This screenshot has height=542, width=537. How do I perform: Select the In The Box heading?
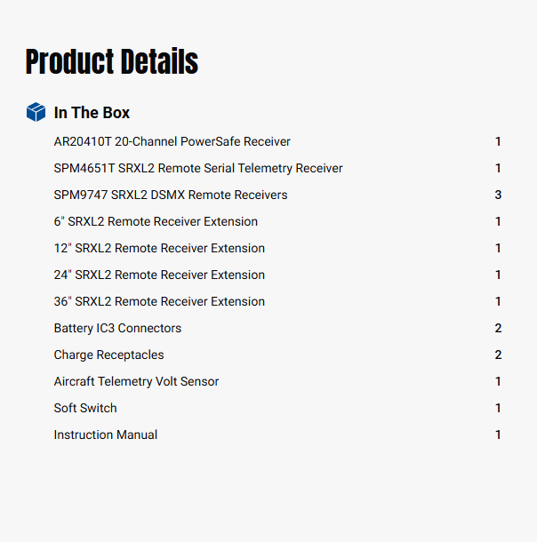92,113
